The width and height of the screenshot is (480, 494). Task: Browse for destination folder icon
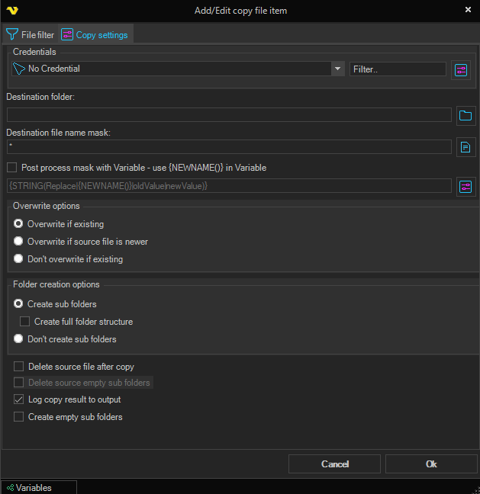coord(466,116)
